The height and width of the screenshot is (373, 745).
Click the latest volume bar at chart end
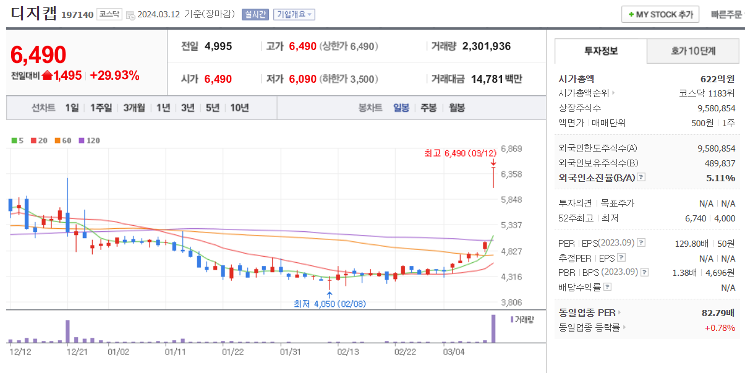click(493, 328)
